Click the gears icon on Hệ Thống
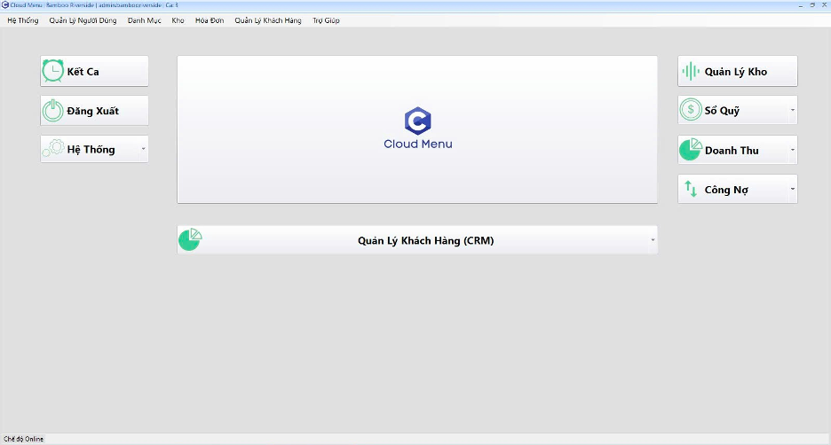This screenshot has width=831, height=445. click(x=53, y=149)
